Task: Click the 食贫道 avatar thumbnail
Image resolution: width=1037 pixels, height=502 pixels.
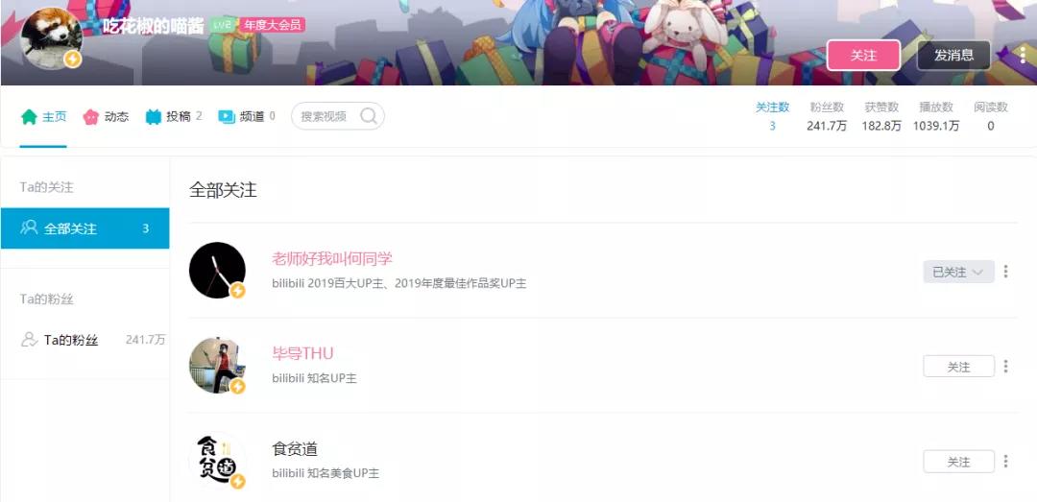Action: click(218, 461)
